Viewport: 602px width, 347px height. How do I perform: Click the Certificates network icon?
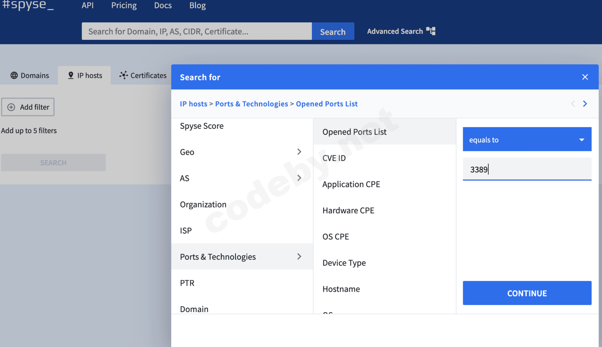123,75
